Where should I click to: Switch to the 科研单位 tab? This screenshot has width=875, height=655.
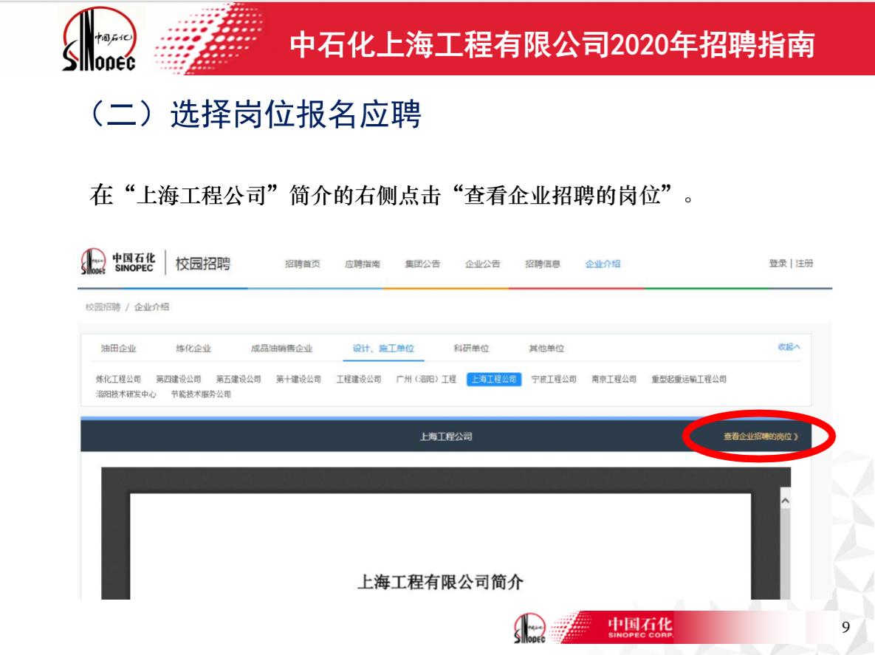(472, 349)
